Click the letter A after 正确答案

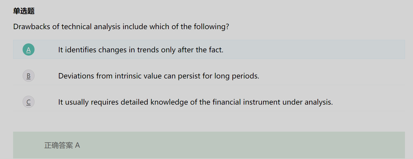point(78,145)
